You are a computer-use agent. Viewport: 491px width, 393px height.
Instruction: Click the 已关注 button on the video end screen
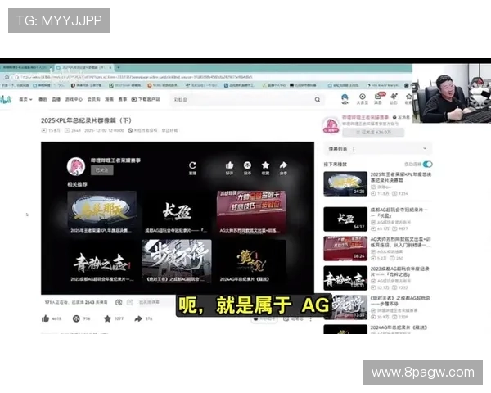102,170
